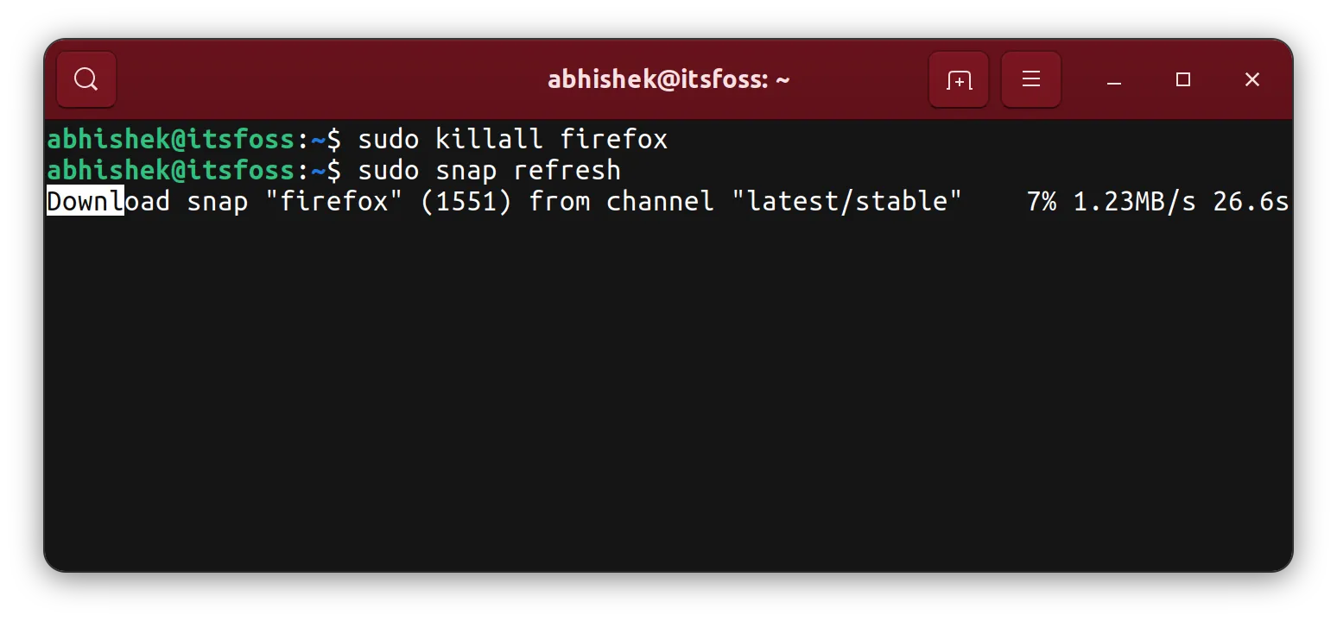Open the terminal search magnifier icon
The image size is (1337, 621).
[86, 78]
